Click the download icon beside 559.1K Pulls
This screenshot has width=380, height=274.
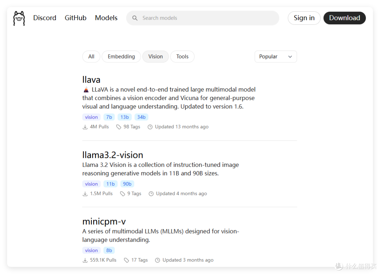point(85,260)
